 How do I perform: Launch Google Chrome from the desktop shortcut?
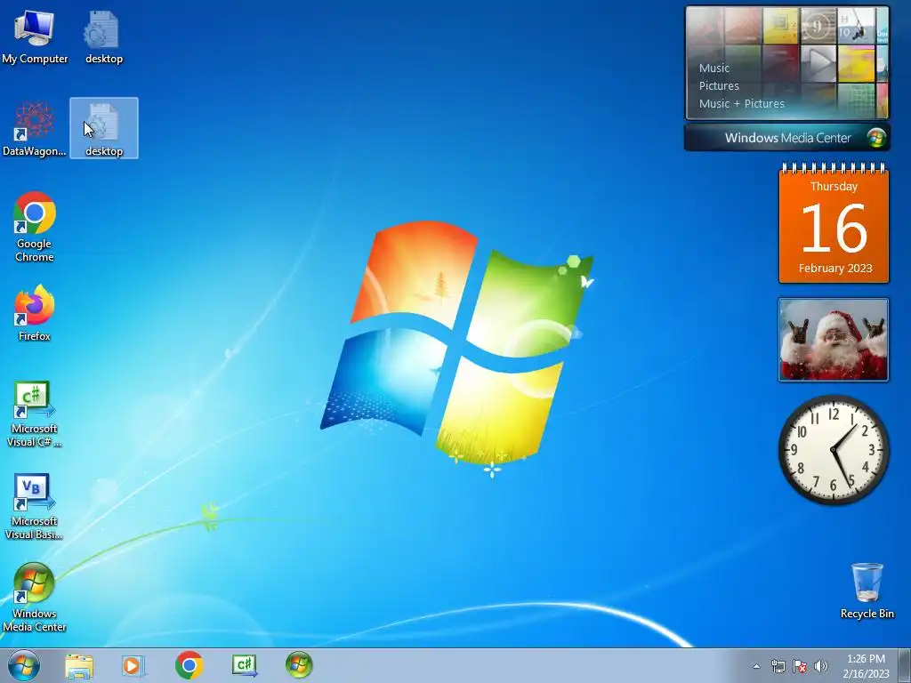(x=35, y=227)
